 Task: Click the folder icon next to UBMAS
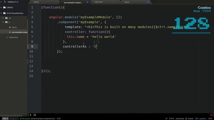pos(4,7)
